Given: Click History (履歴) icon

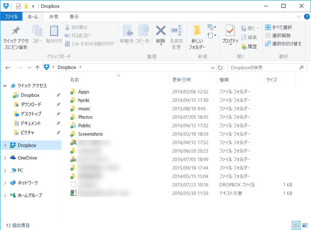Looking at the screenshot, I should tap(244, 47).
